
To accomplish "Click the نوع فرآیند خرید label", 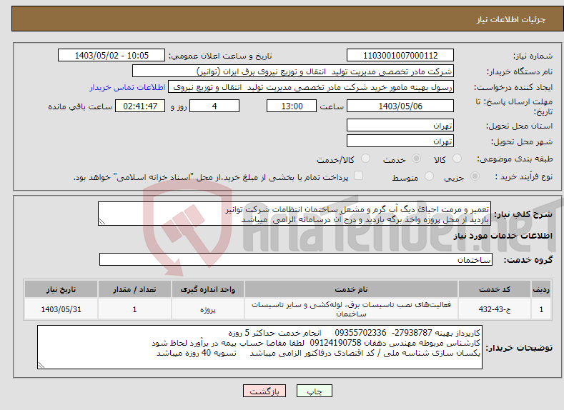I will click(523, 176).
